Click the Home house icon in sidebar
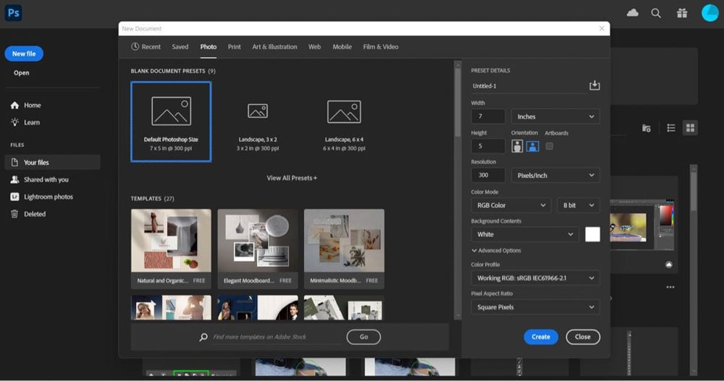724x381 pixels. [14, 105]
